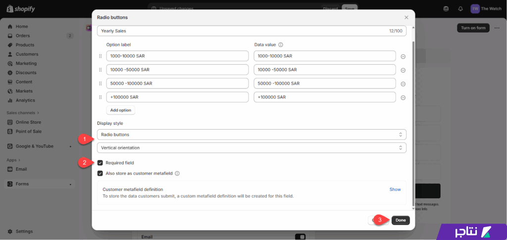Click the Data value info icon
This screenshot has height=240, width=507.
pyautogui.click(x=281, y=45)
